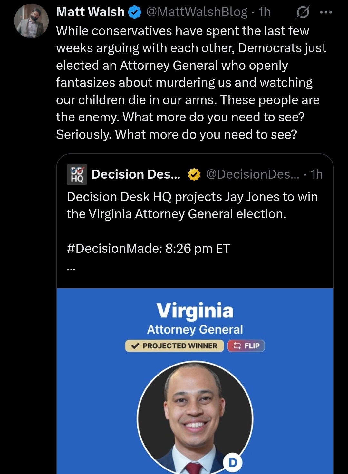Tap the Democratic D party badge

233,462
